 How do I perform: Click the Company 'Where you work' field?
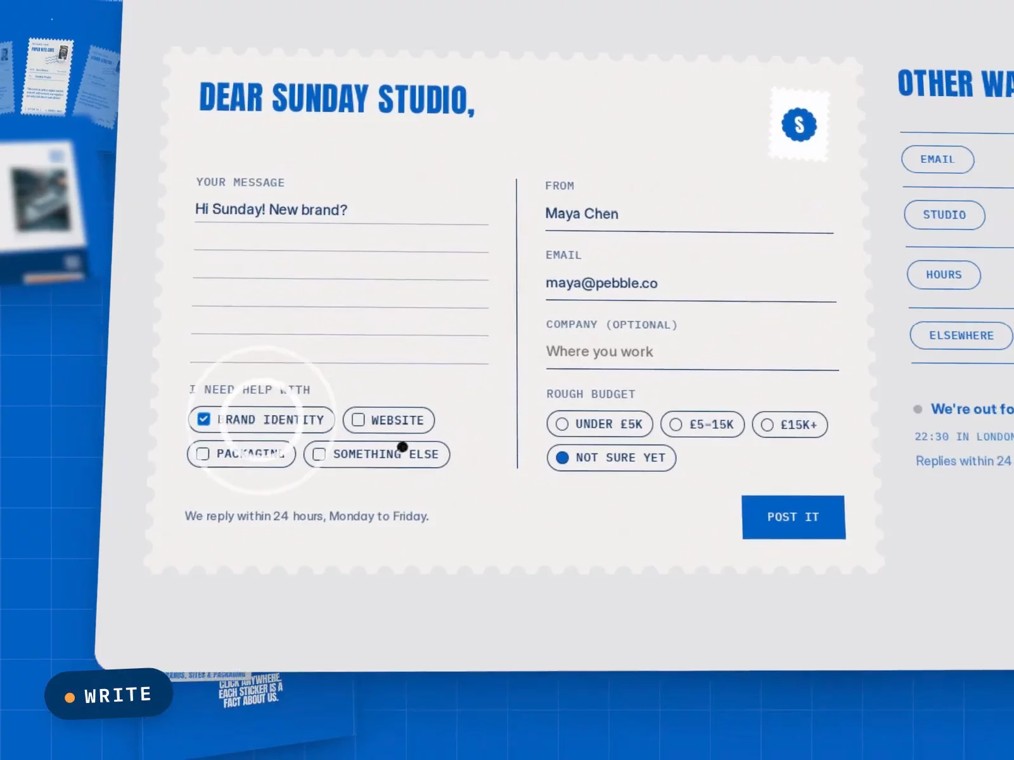692,352
